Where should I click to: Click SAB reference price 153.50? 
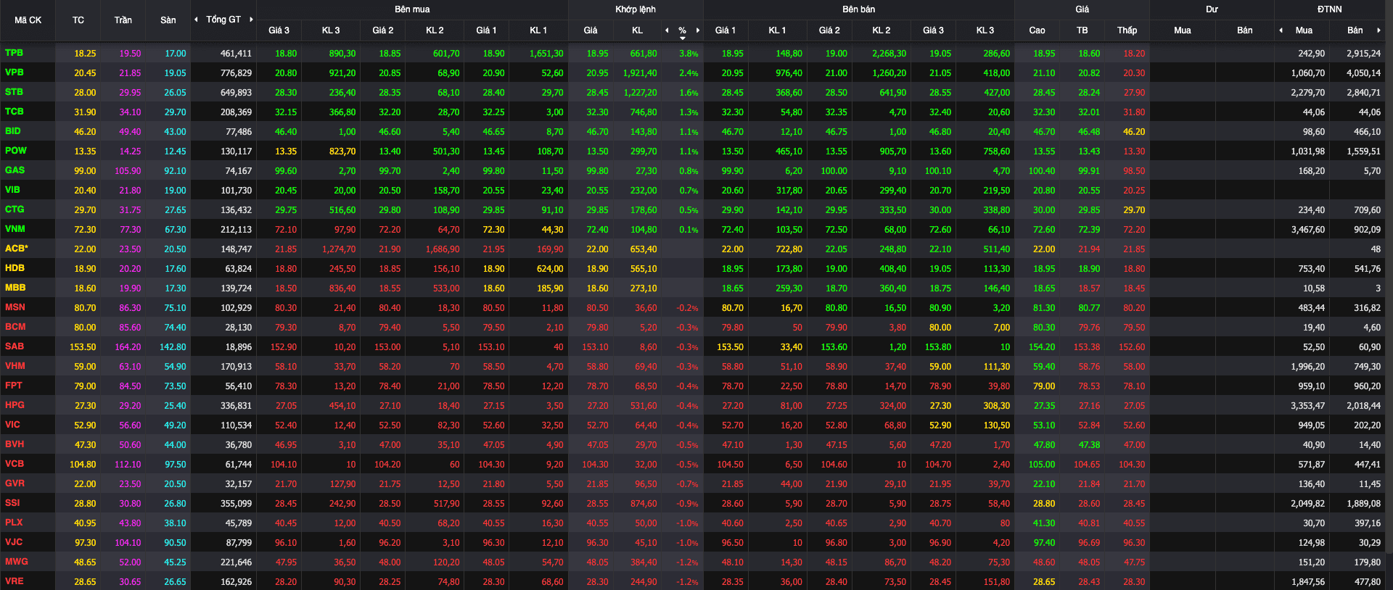point(83,347)
